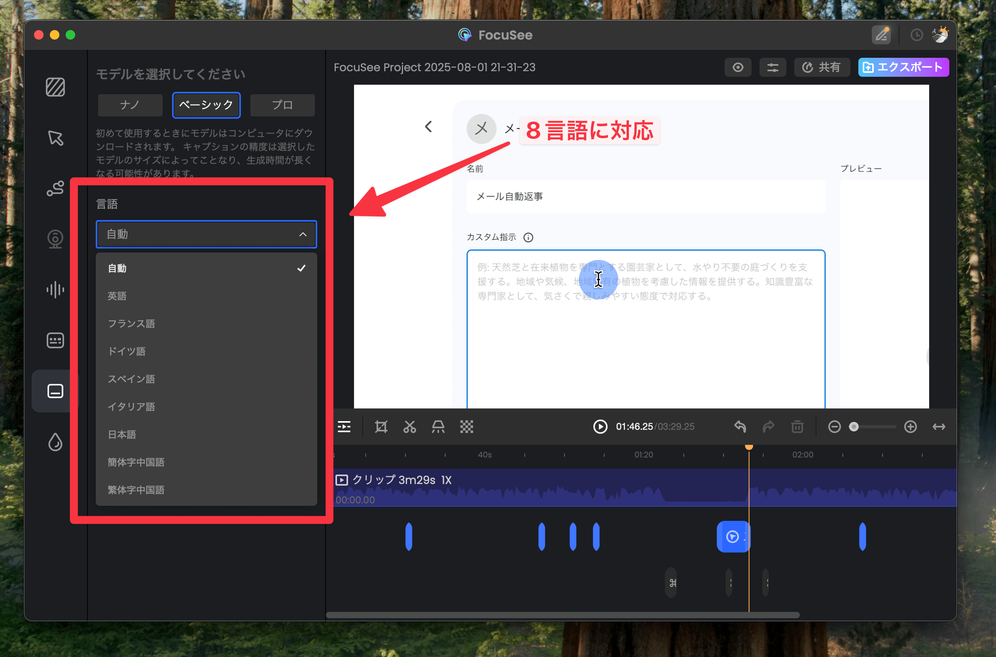Screen dimensions: 996x657
Task: Pick スペイン語 in the language menu
Action: tap(131, 379)
